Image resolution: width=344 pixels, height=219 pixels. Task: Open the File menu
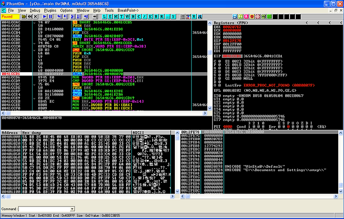click(11, 11)
